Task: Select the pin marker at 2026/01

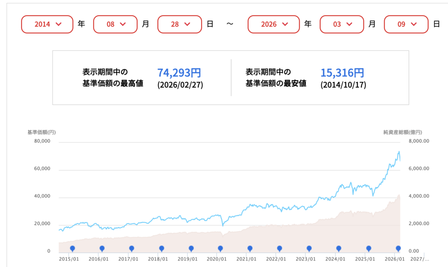Action: [x=398, y=249]
